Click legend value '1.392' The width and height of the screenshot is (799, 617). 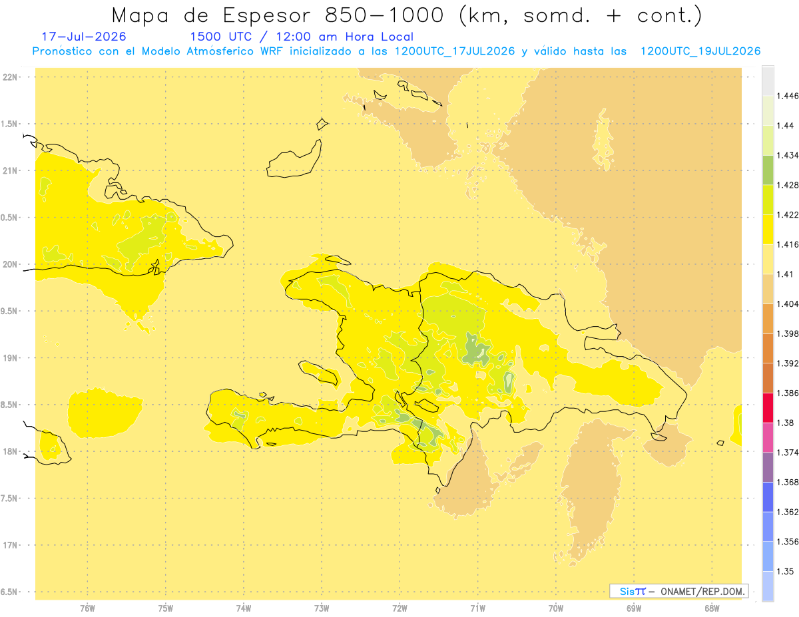[x=788, y=363]
